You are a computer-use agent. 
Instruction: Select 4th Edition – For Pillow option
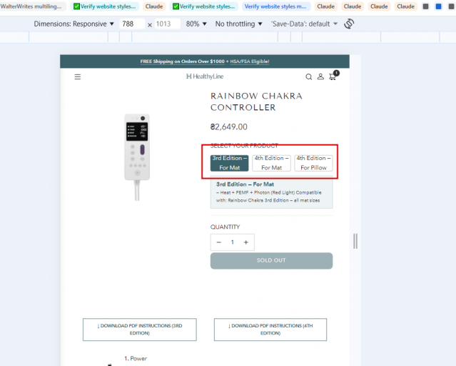coord(313,163)
